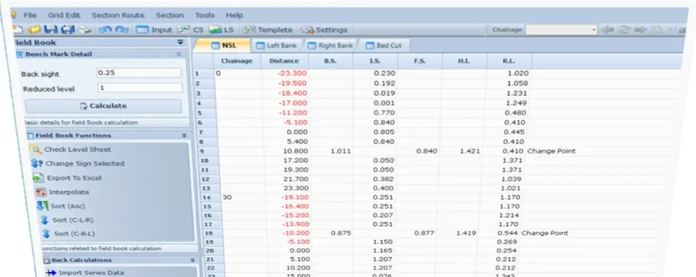Open the Input view from toolbar

154,30
